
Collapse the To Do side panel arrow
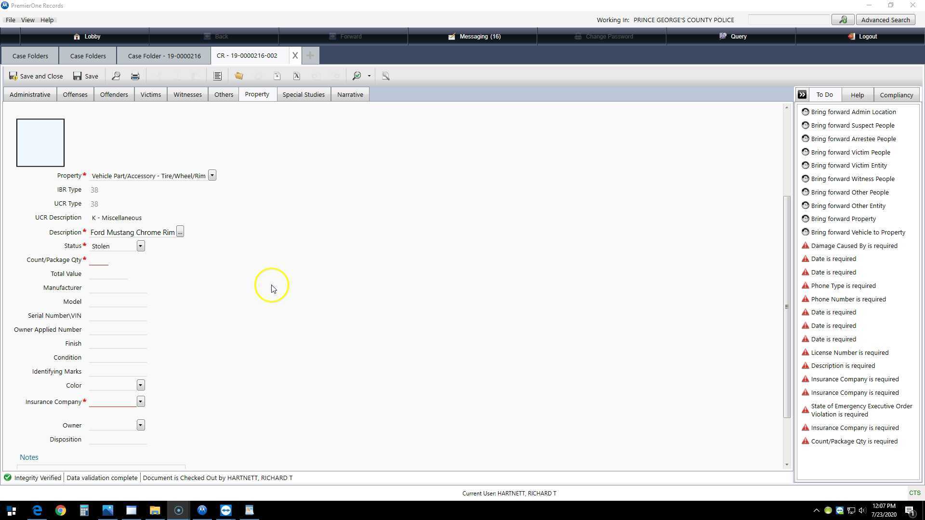[x=802, y=95]
